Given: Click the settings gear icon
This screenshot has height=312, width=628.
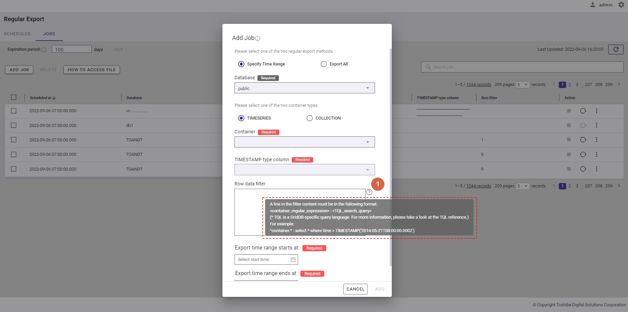Looking at the screenshot, I should coord(621,5).
